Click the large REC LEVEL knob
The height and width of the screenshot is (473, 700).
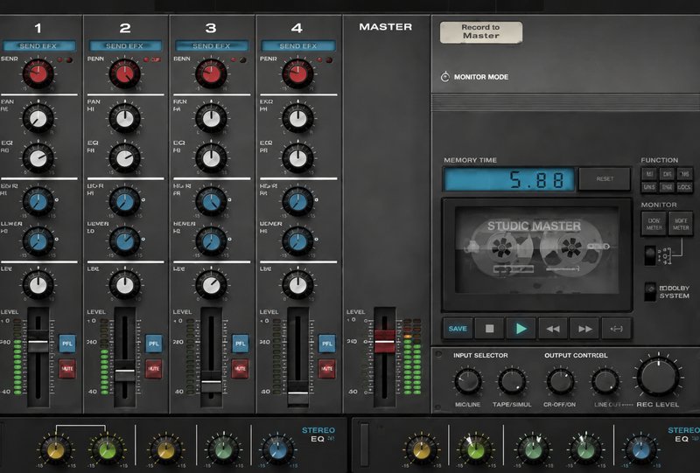coord(658,376)
